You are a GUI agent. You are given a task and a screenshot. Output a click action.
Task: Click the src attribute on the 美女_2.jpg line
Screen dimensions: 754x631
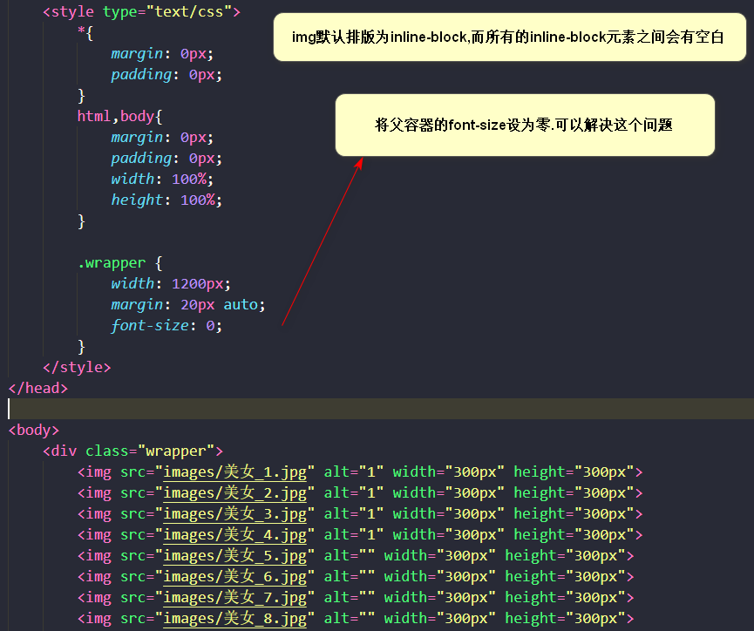pos(133,492)
